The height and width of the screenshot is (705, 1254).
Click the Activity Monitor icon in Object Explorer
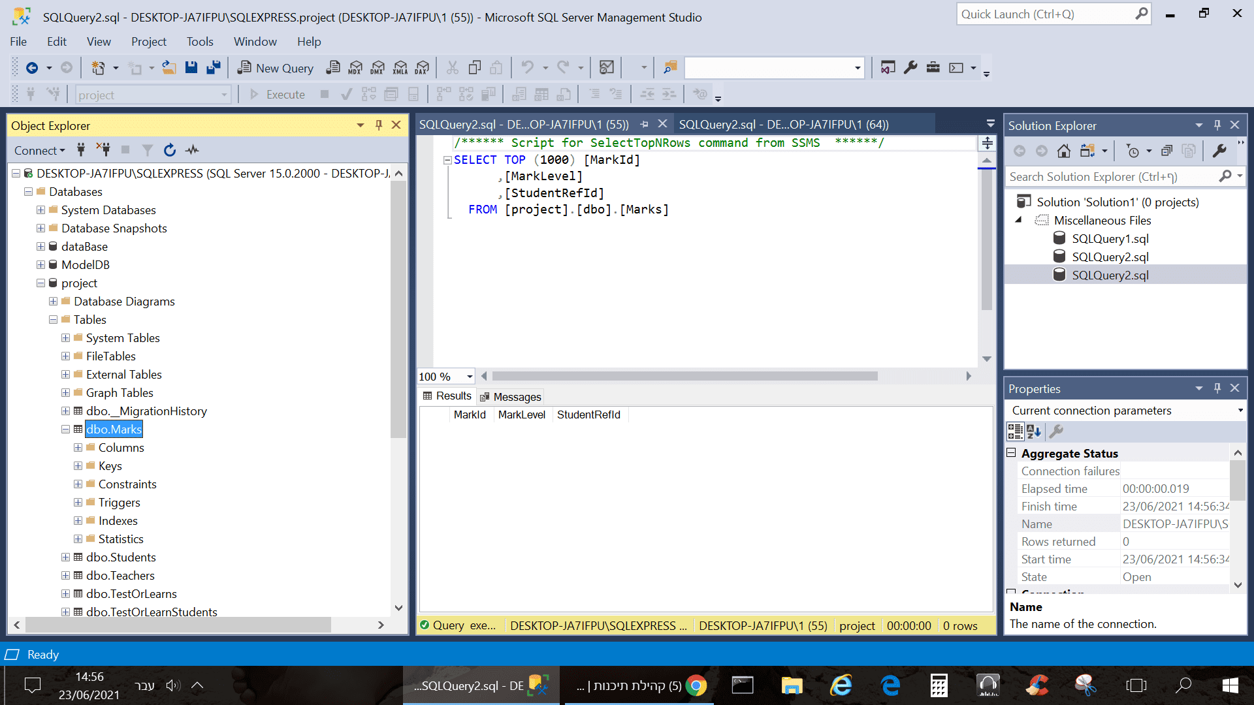(192, 150)
